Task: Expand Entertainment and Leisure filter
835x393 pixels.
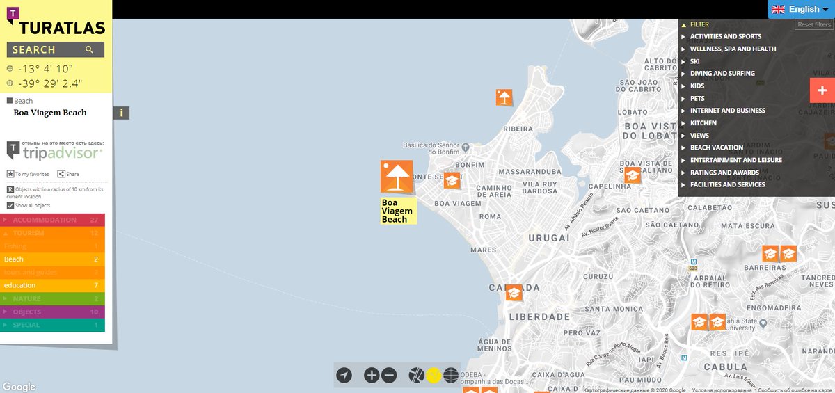Action: click(x=735, y=159)
